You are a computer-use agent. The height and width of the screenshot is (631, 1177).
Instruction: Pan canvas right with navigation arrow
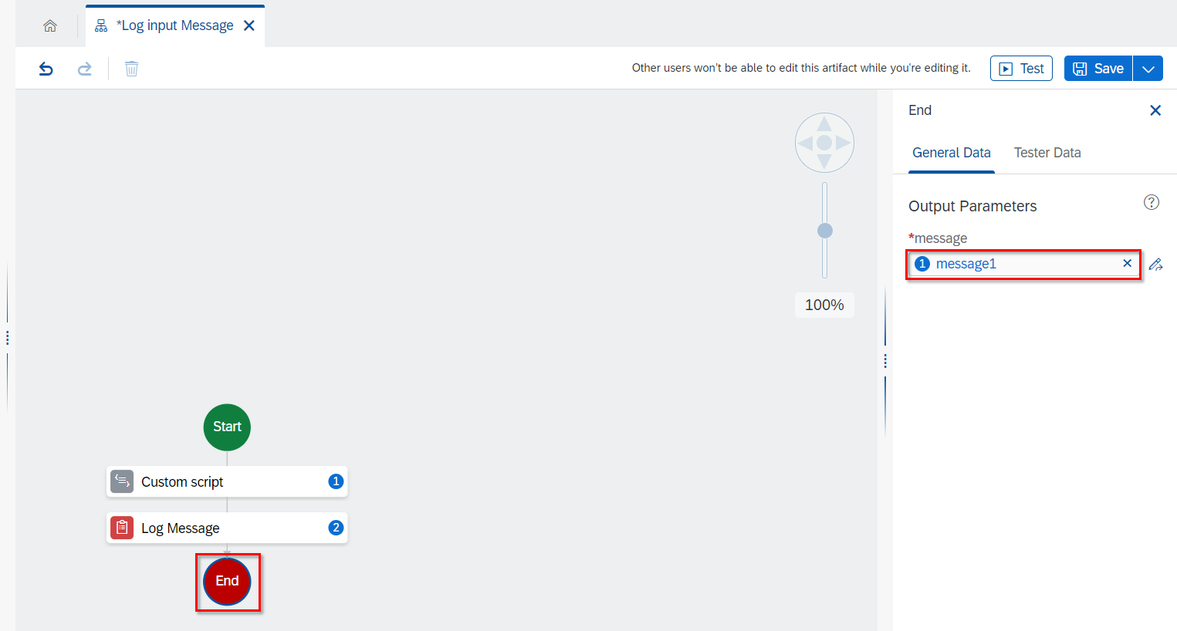point(844,143)
